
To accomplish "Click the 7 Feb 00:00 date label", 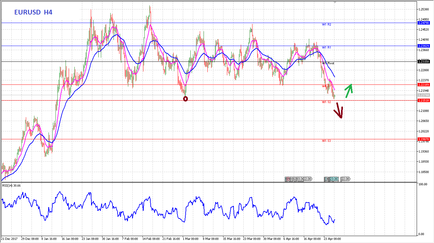I will coord(130,239).
